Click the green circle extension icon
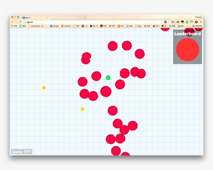213x170 pixels. click(187, 22)
